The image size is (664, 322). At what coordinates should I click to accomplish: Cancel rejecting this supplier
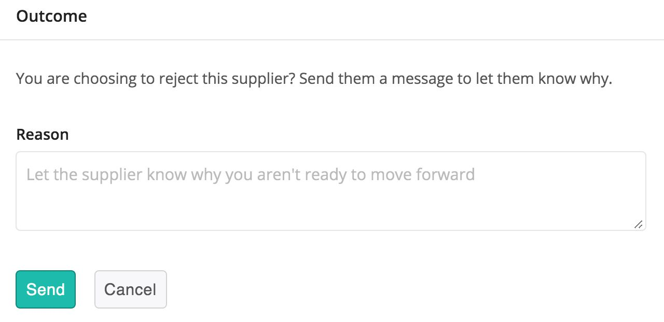point(130,289)
